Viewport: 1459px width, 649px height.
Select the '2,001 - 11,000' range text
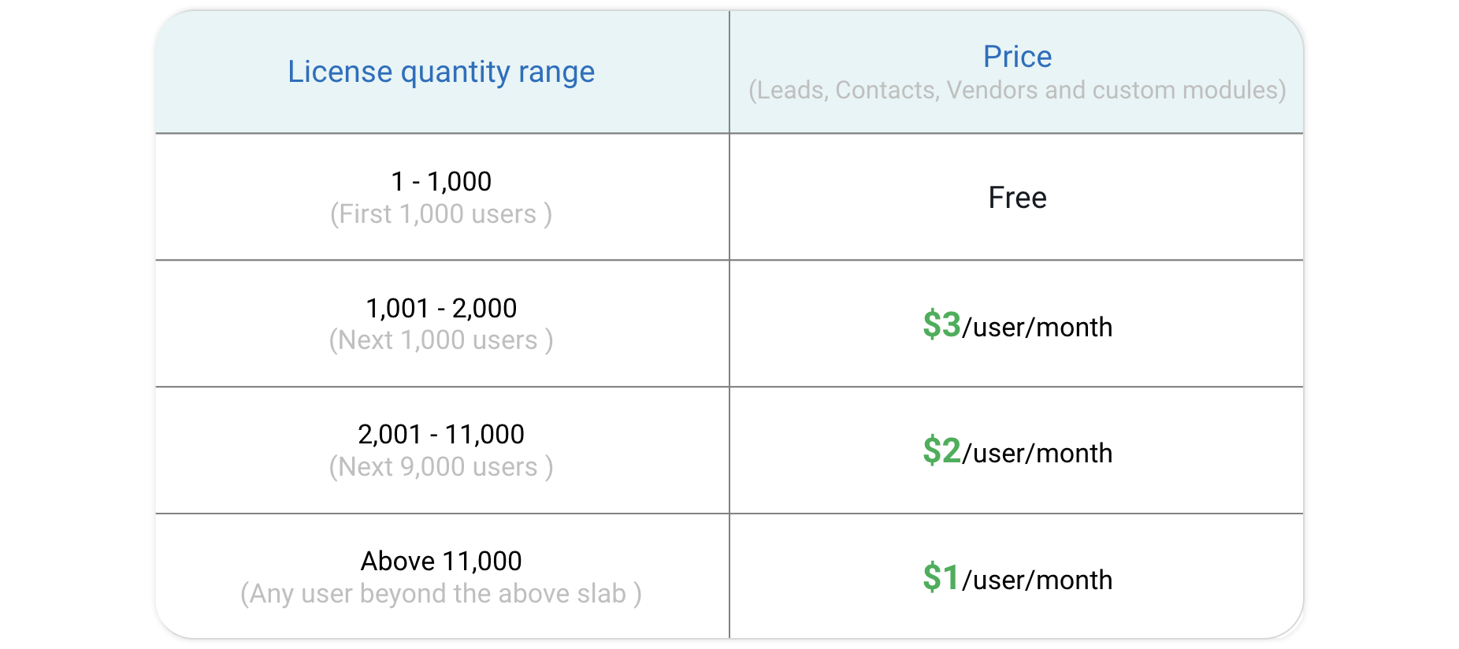pos(440,434)
